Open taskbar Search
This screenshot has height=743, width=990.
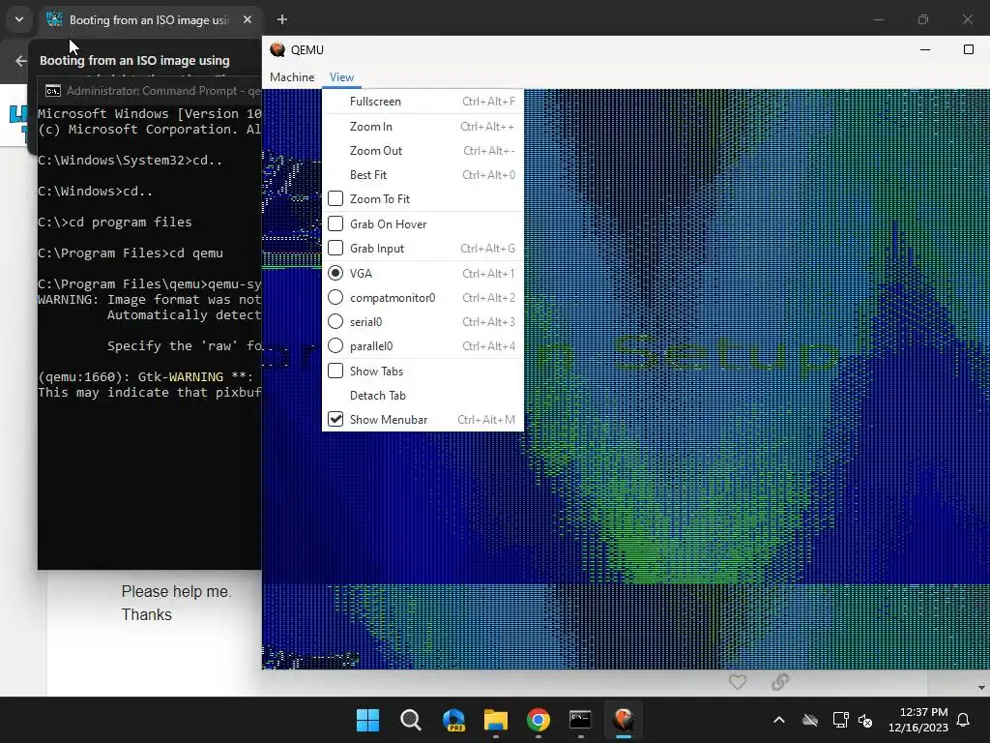[410, 720]
